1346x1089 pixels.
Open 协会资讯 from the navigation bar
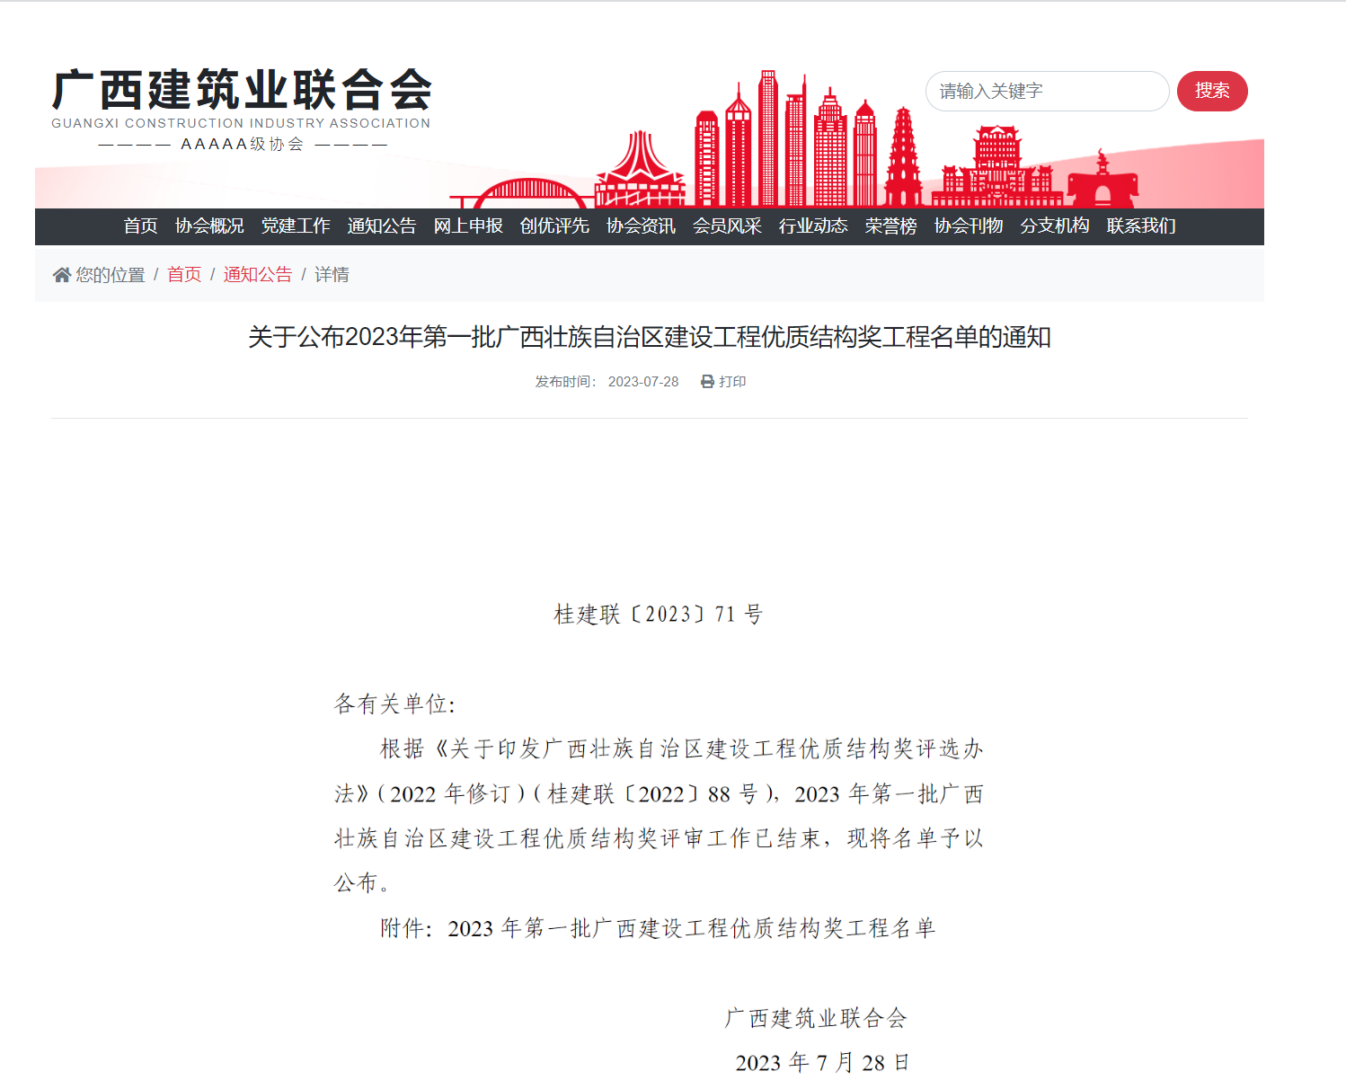point(641,226)
